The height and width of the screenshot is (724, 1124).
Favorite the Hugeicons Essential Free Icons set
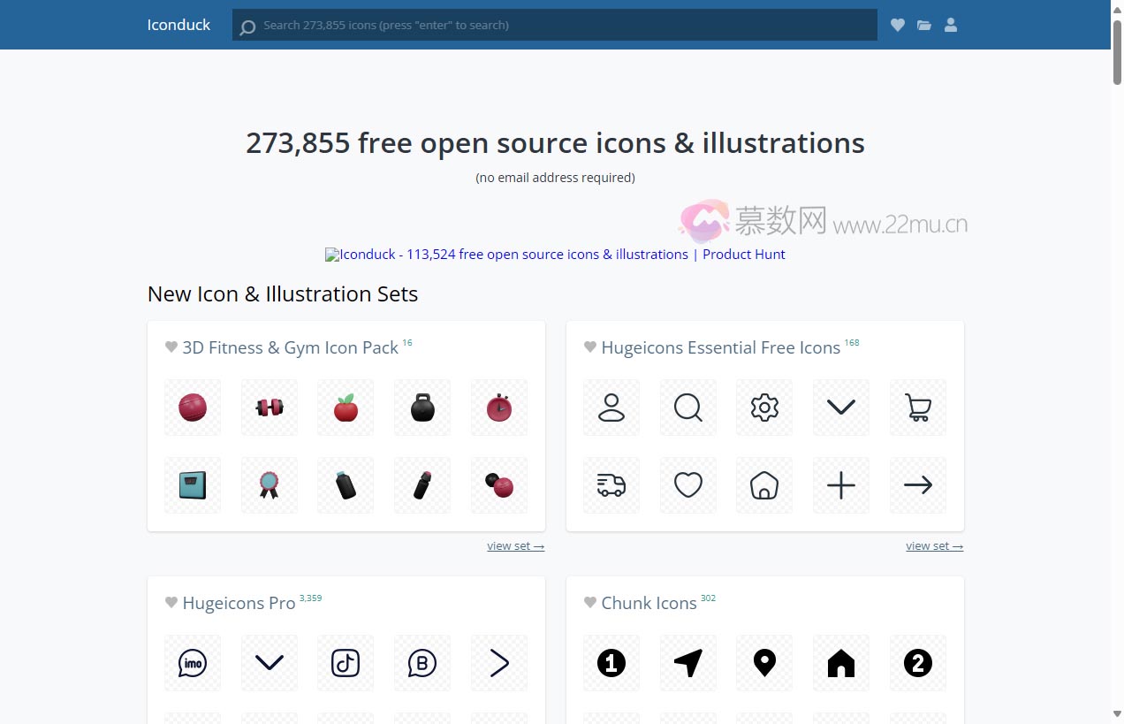(589, 347)
